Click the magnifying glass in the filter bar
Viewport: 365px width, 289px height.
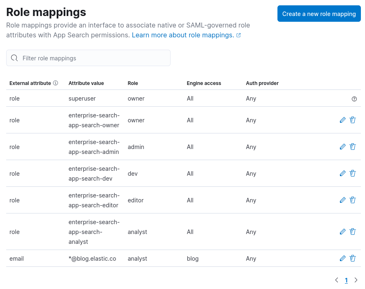pyautogui.click(x=14, y=58)
